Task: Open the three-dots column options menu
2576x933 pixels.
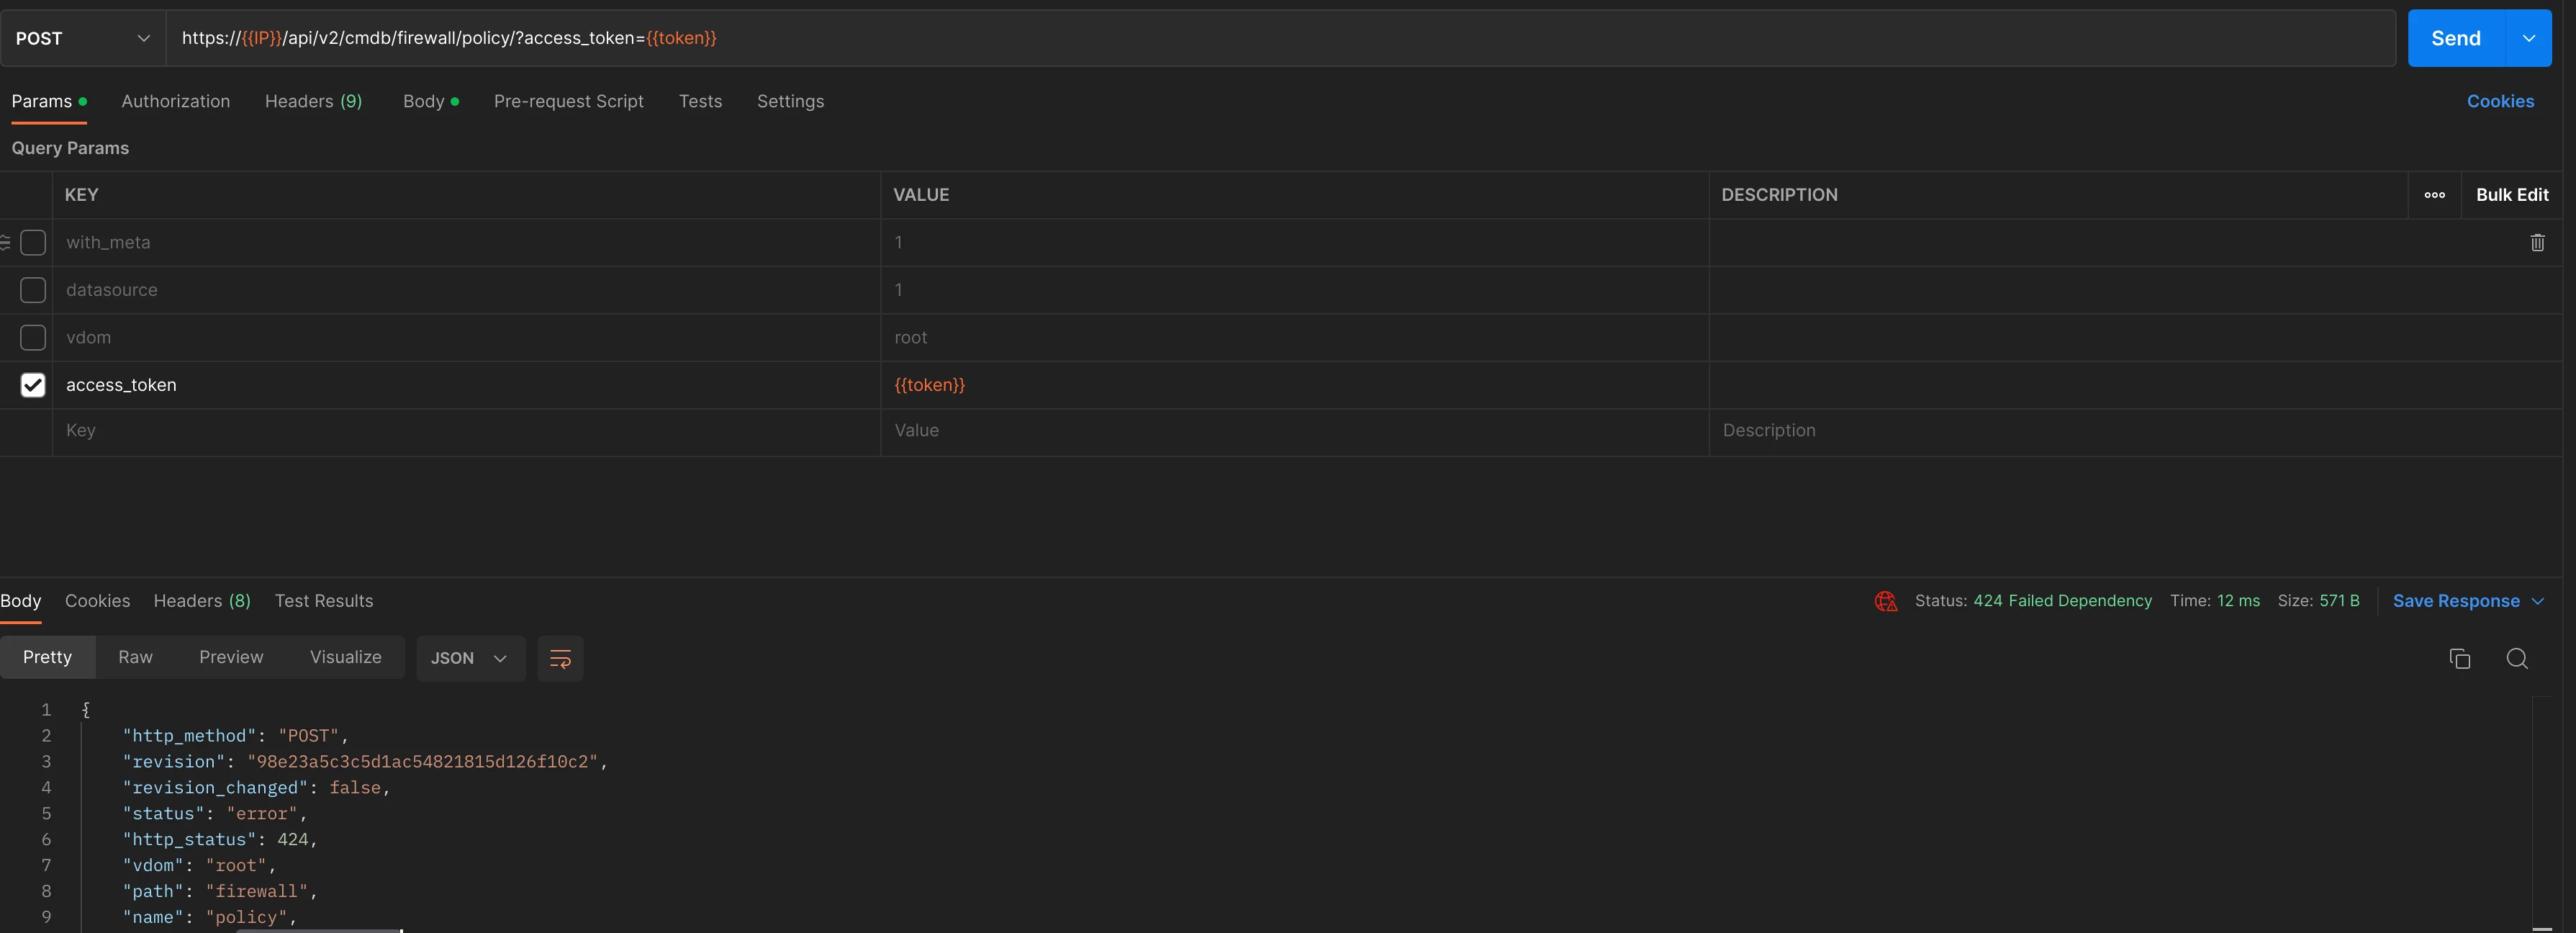Action: [x=2434, y=195]
